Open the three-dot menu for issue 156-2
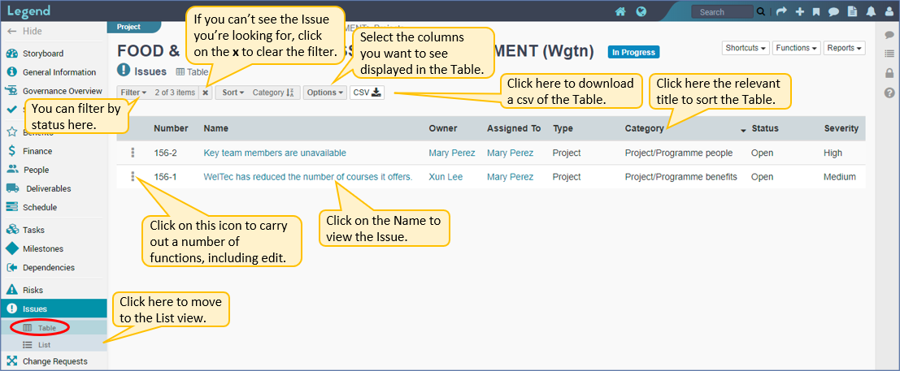 [133, 153]
